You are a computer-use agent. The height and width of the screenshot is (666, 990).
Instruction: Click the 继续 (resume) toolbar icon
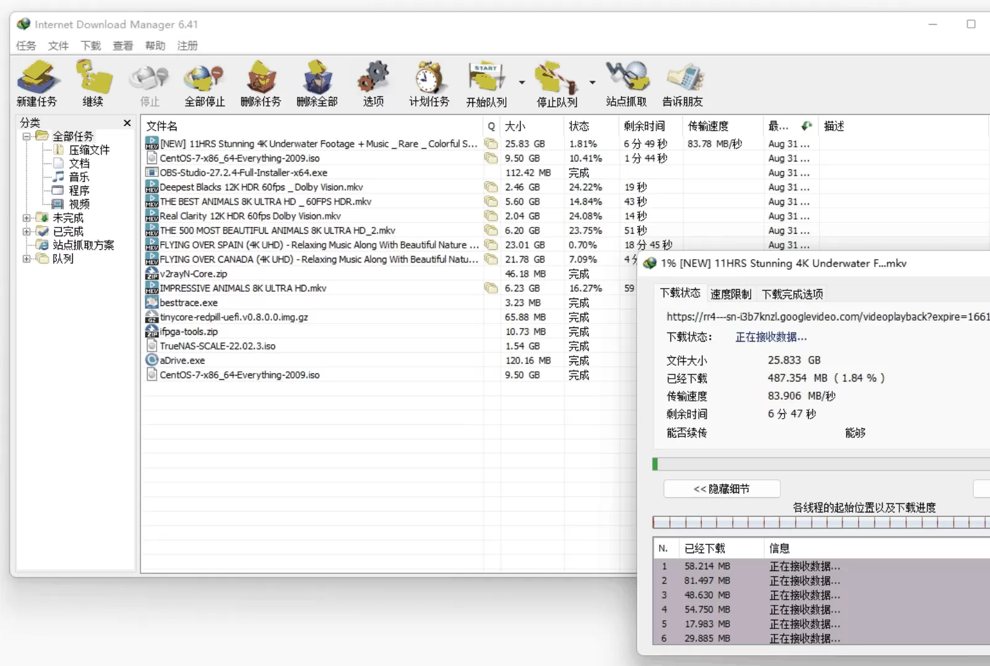[93, 83]
